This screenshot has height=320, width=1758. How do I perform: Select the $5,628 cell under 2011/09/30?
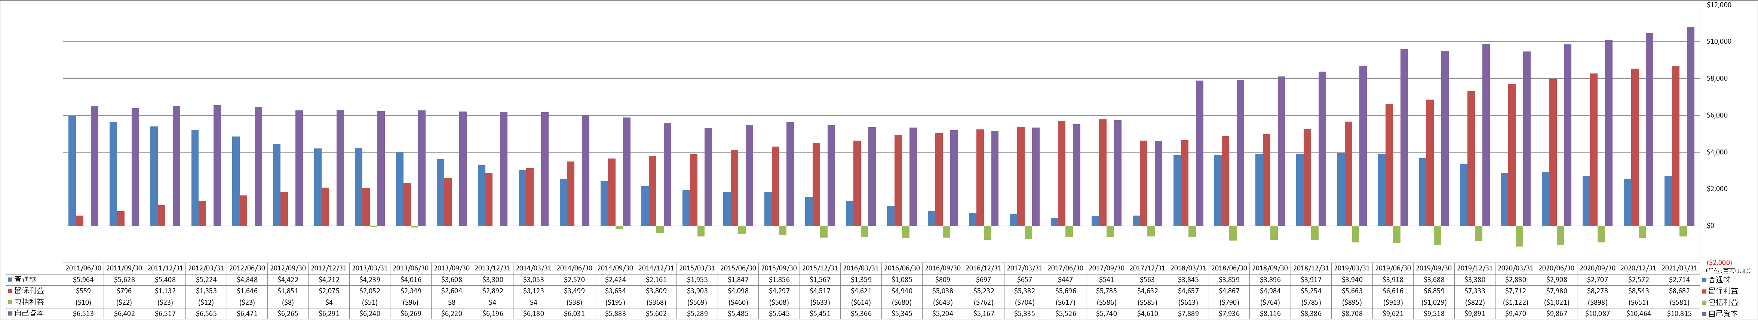tap(125, 280)
